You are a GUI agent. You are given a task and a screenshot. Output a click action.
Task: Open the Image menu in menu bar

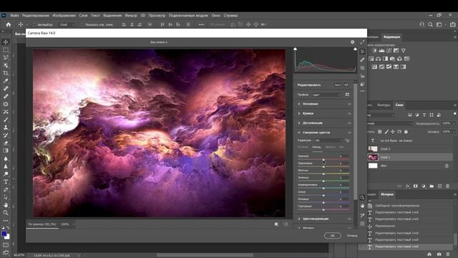point(64,16)
